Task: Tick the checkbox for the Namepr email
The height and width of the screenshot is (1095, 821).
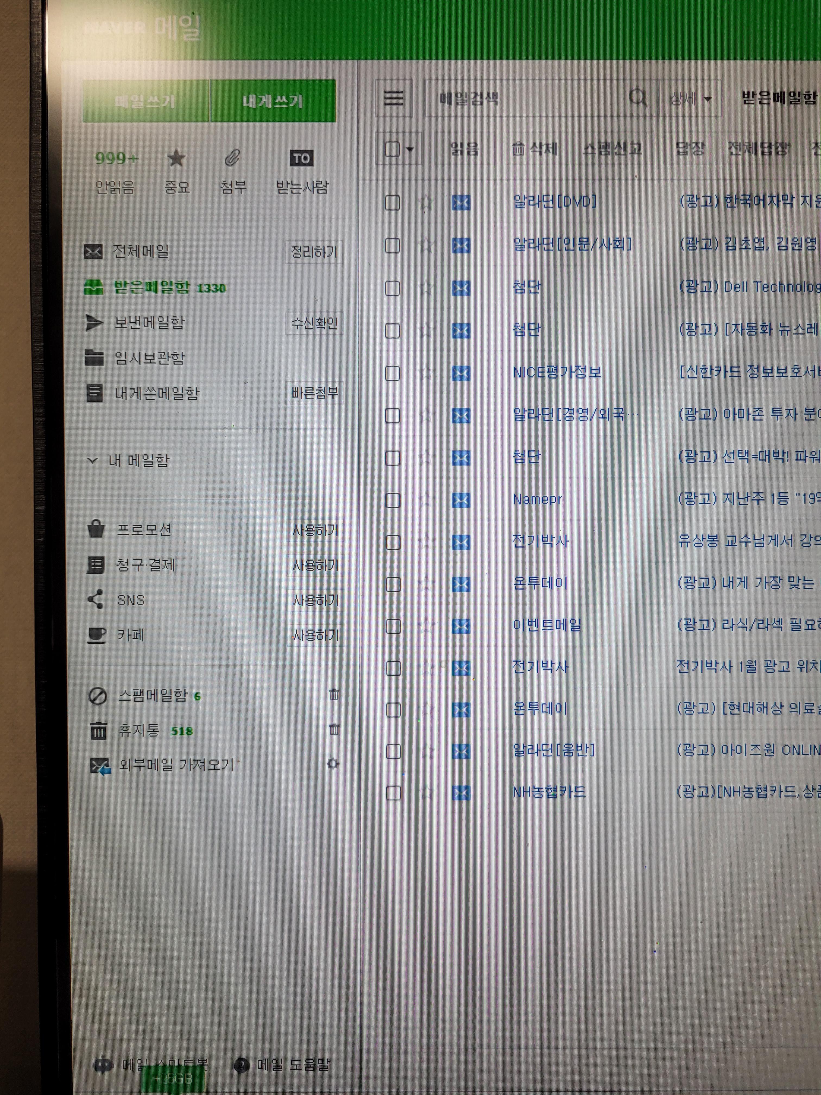Action: coord(392,500)
